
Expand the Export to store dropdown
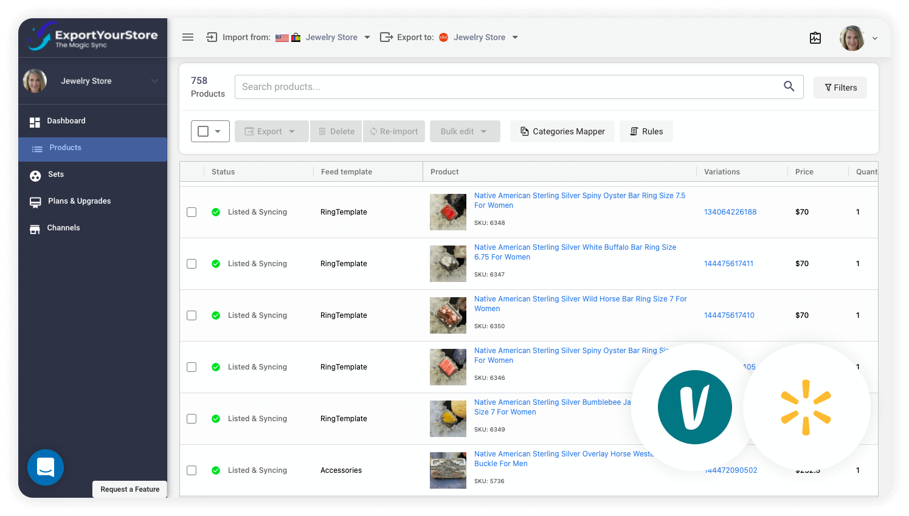514,37
